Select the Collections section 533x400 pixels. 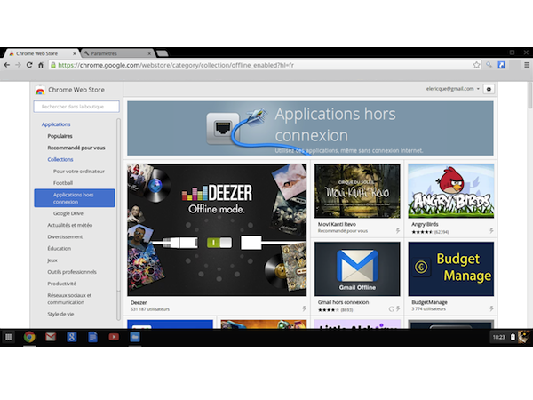tap(60, 159)
